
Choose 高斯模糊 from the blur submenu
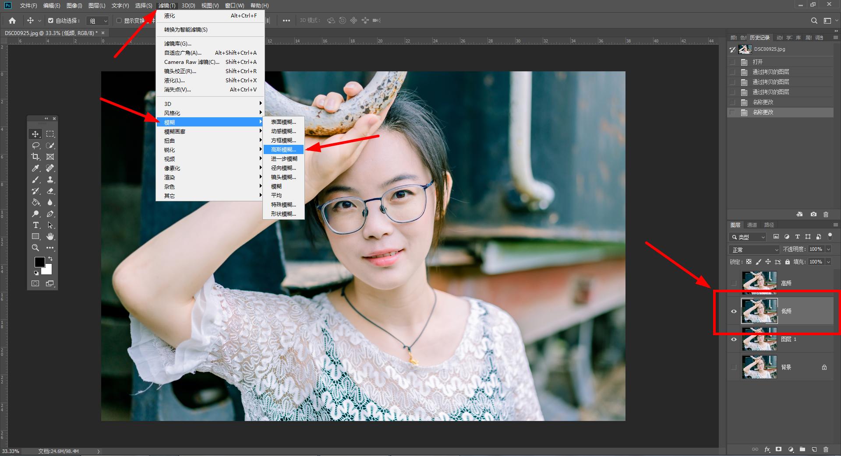[x=283, y=150]
